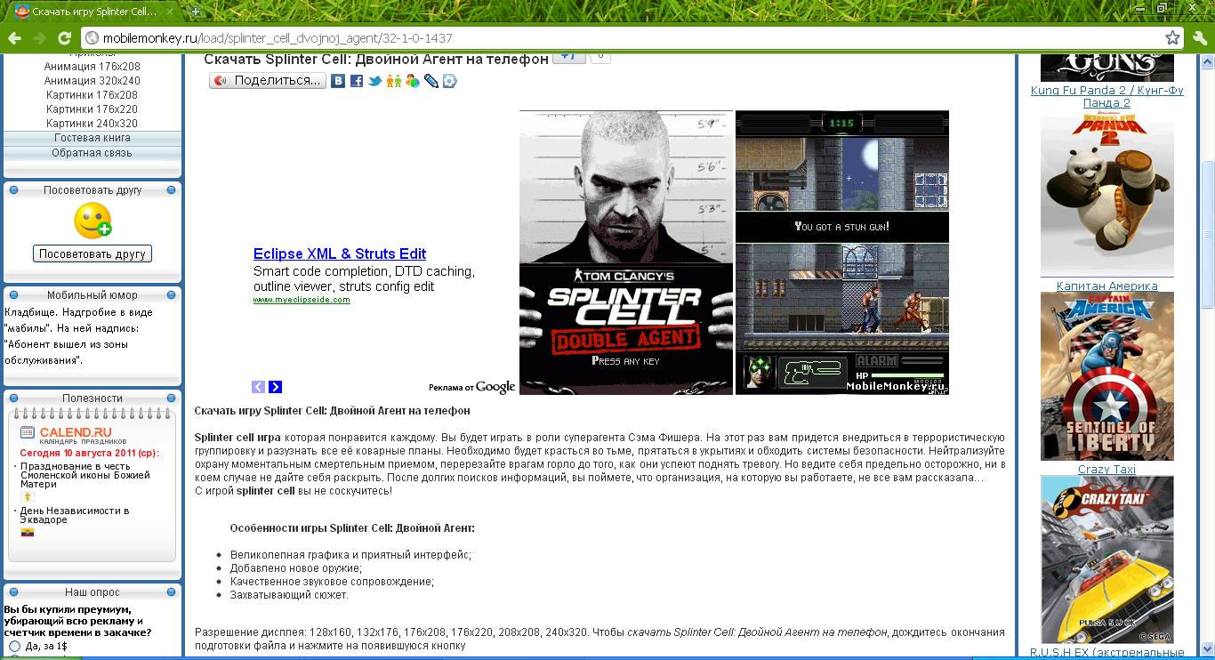Click the last blue share icon
The image size is (1215, 660).
[x=449, y=81]
